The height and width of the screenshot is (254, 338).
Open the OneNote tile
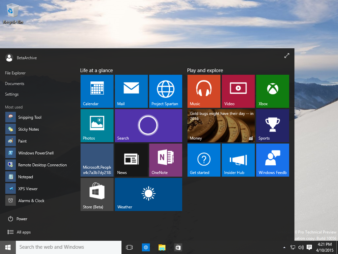[166, 160]
